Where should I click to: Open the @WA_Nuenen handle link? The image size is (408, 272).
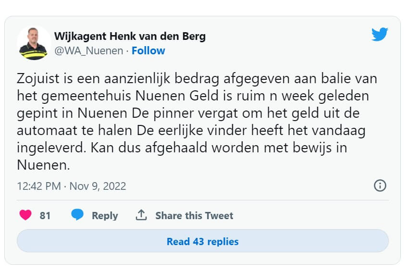point(88,50)
